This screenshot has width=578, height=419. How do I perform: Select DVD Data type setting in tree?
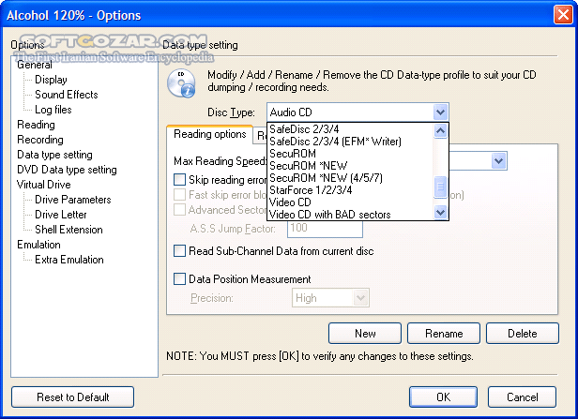tap(67, 170)
